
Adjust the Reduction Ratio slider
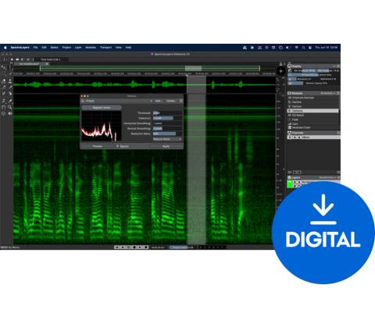(x=167, y=134)
